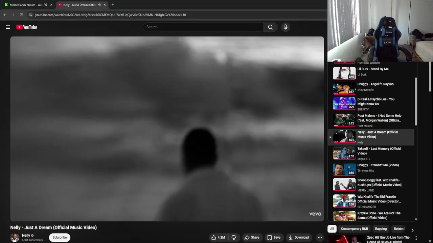
Task: Subscribe to the Nelly channel
Action: (x=60, y=238)
